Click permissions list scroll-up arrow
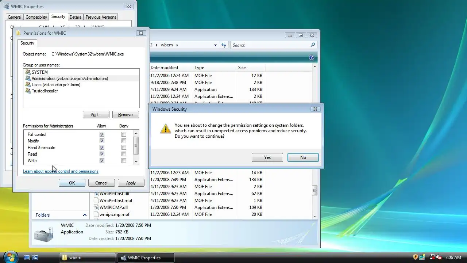The height and width of the screenshot is (263, 467). tap(136, 133)
